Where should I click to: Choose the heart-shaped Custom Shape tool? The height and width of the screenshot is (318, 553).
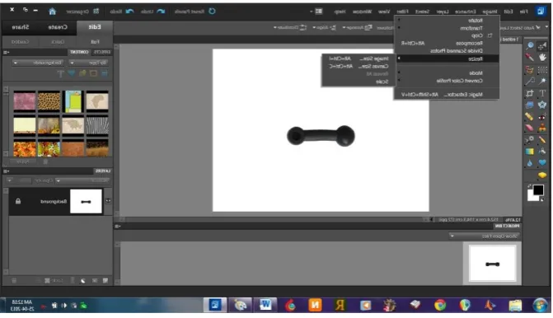[542, 163]
